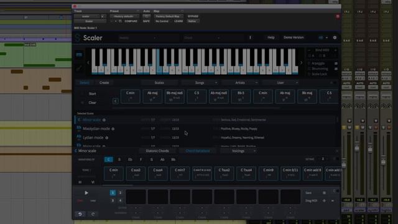Open the Help link
The image size is (398, 224).
click(x=271, y=37)
